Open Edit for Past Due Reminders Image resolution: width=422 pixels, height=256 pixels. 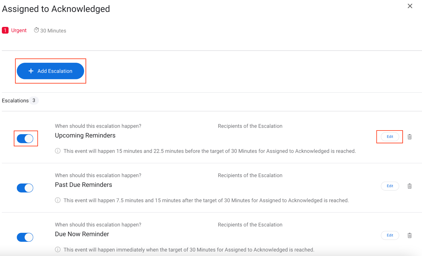pos(390,186)
